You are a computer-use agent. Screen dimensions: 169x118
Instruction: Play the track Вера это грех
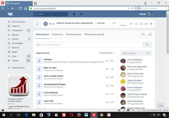tap(39, 69)
